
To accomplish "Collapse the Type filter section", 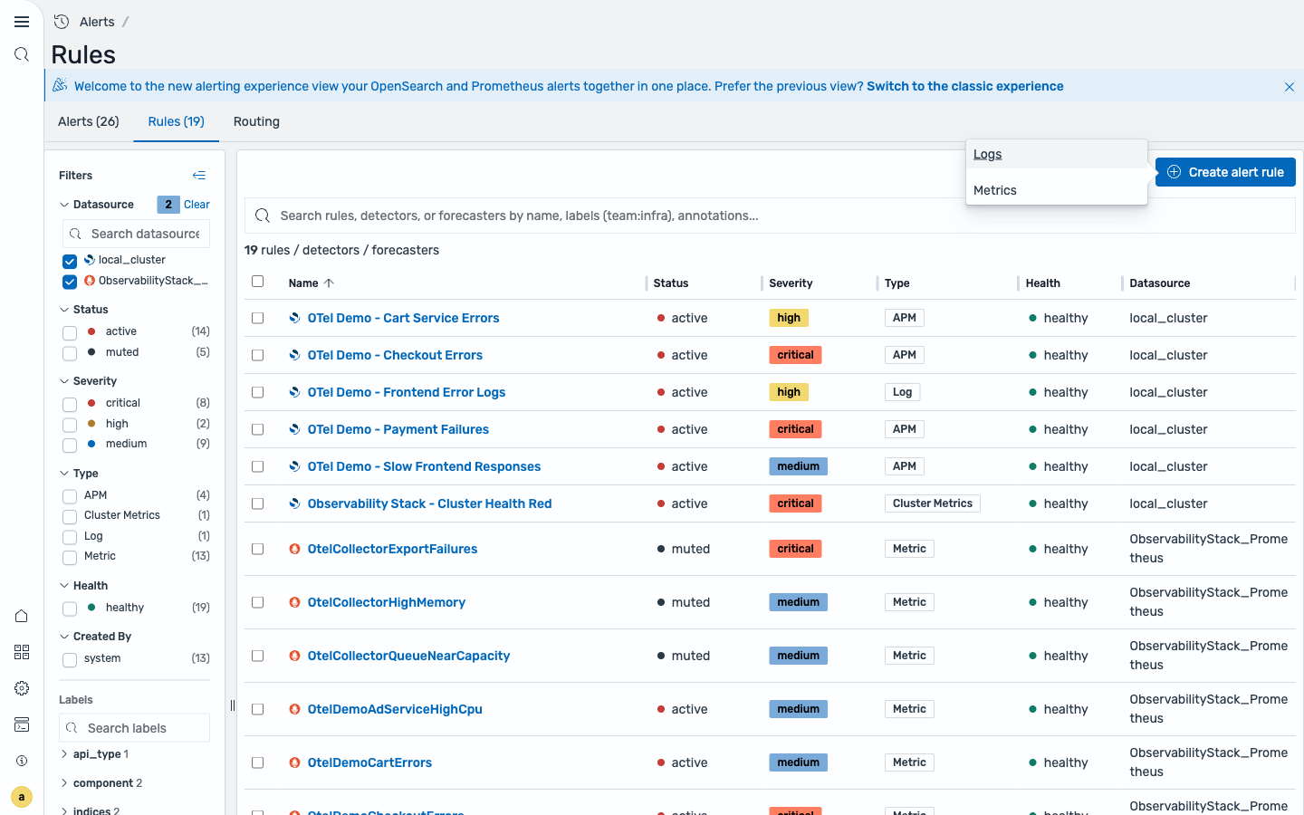I will 64,474.
